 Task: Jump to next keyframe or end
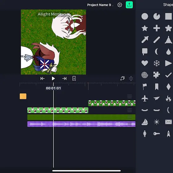click(x=64, y=78)
